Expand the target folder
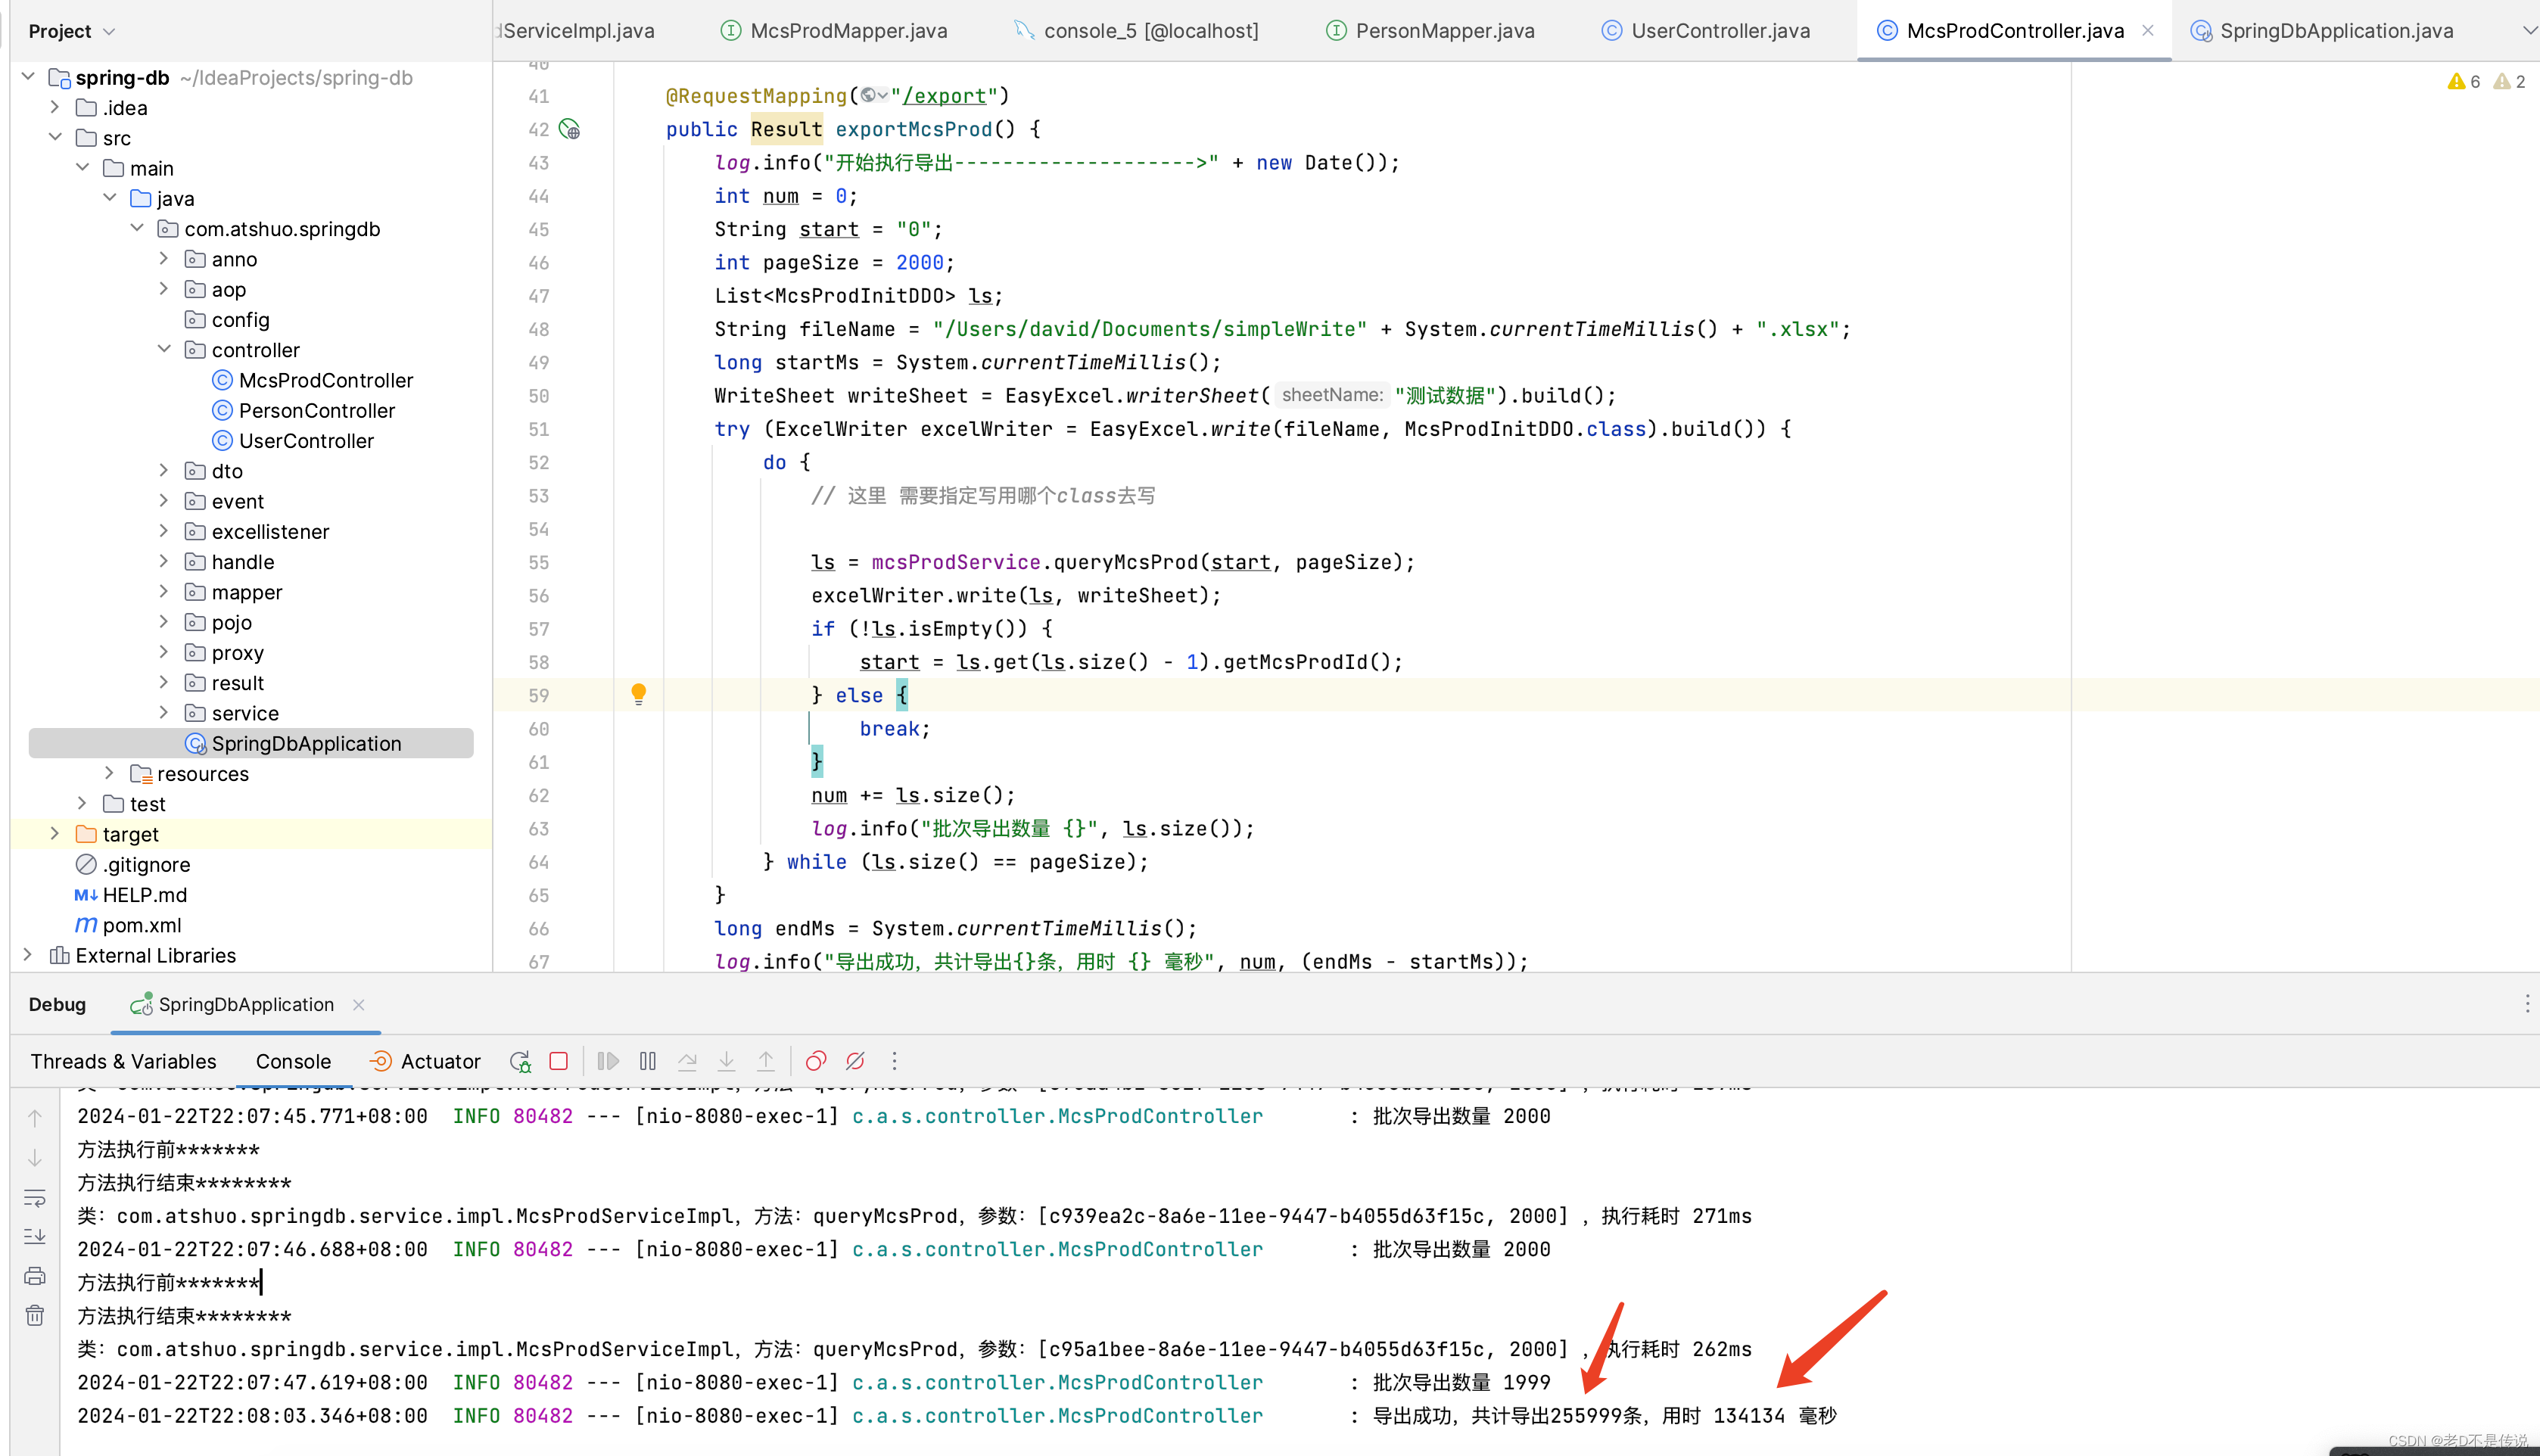Screen dimensions: 2540x1456 pos(55,834)
